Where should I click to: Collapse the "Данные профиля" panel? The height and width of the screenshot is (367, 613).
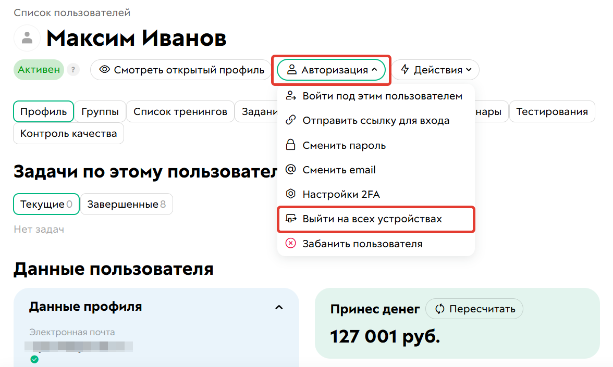click(278, 307)
